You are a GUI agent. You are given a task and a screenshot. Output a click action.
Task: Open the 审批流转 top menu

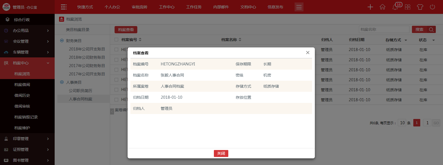point(139,7)
